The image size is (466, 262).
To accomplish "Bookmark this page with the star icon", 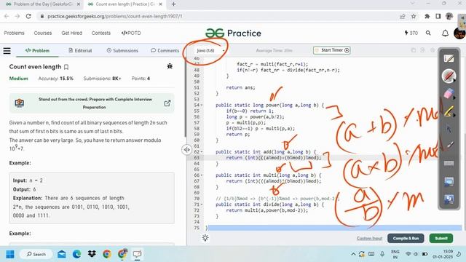I will click(x=414, y=16).
